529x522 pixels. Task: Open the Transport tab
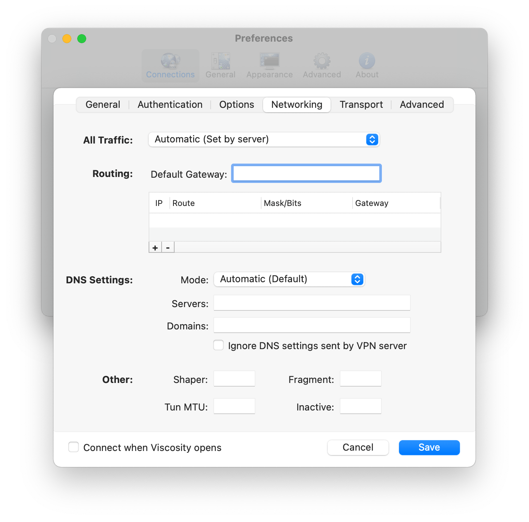[361, 104]
